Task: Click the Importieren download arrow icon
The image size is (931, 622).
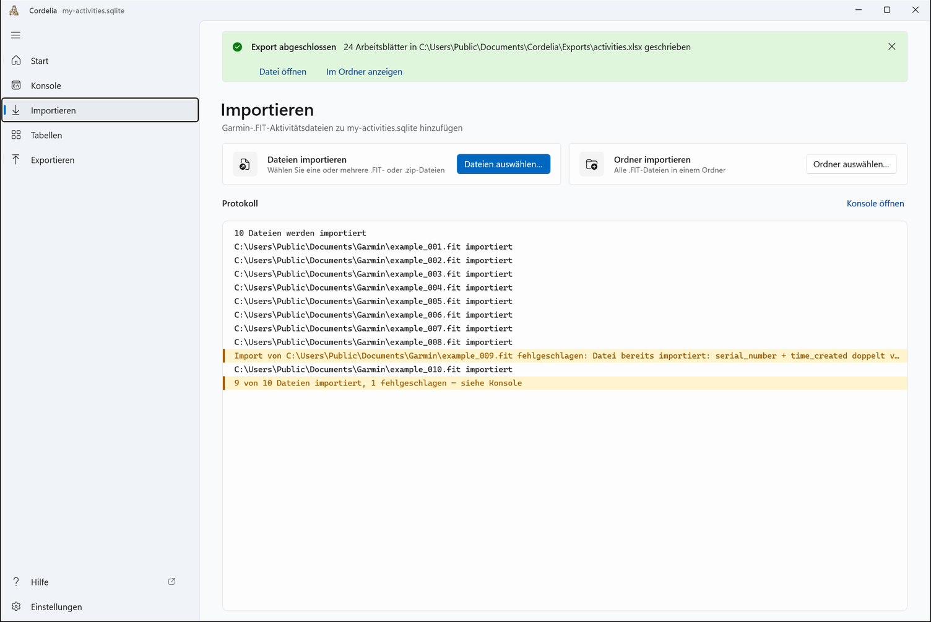Action: [x=16, y=110]
